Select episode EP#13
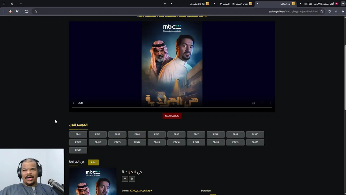The height and width of the screenshot is (195, 346). [117, 142]
